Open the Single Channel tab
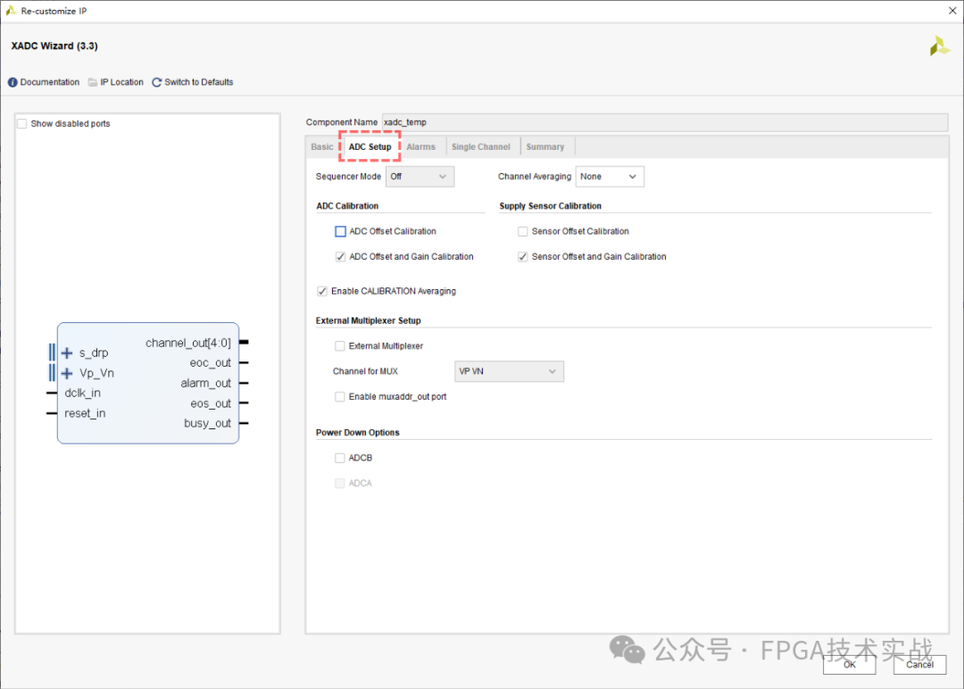 (x=481, y=147)
